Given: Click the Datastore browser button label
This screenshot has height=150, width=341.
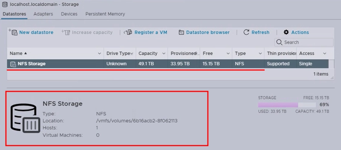Looking at the screenshot, I should coord(208,32).
